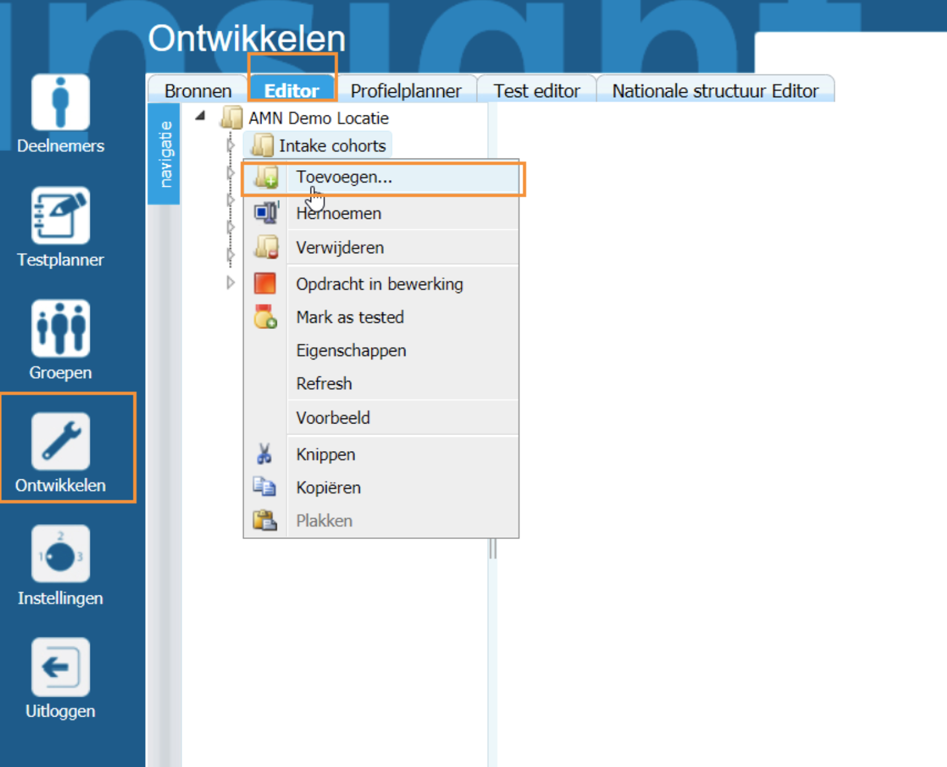Switch to the Profielplanner tab
The image size is (947, 767).
tap(406, 91)
